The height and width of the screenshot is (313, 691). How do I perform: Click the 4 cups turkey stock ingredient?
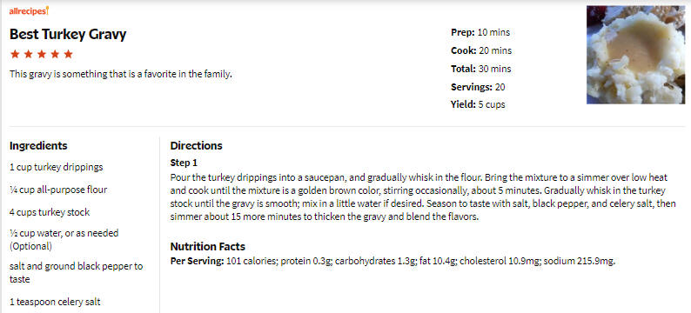[50, 212]
